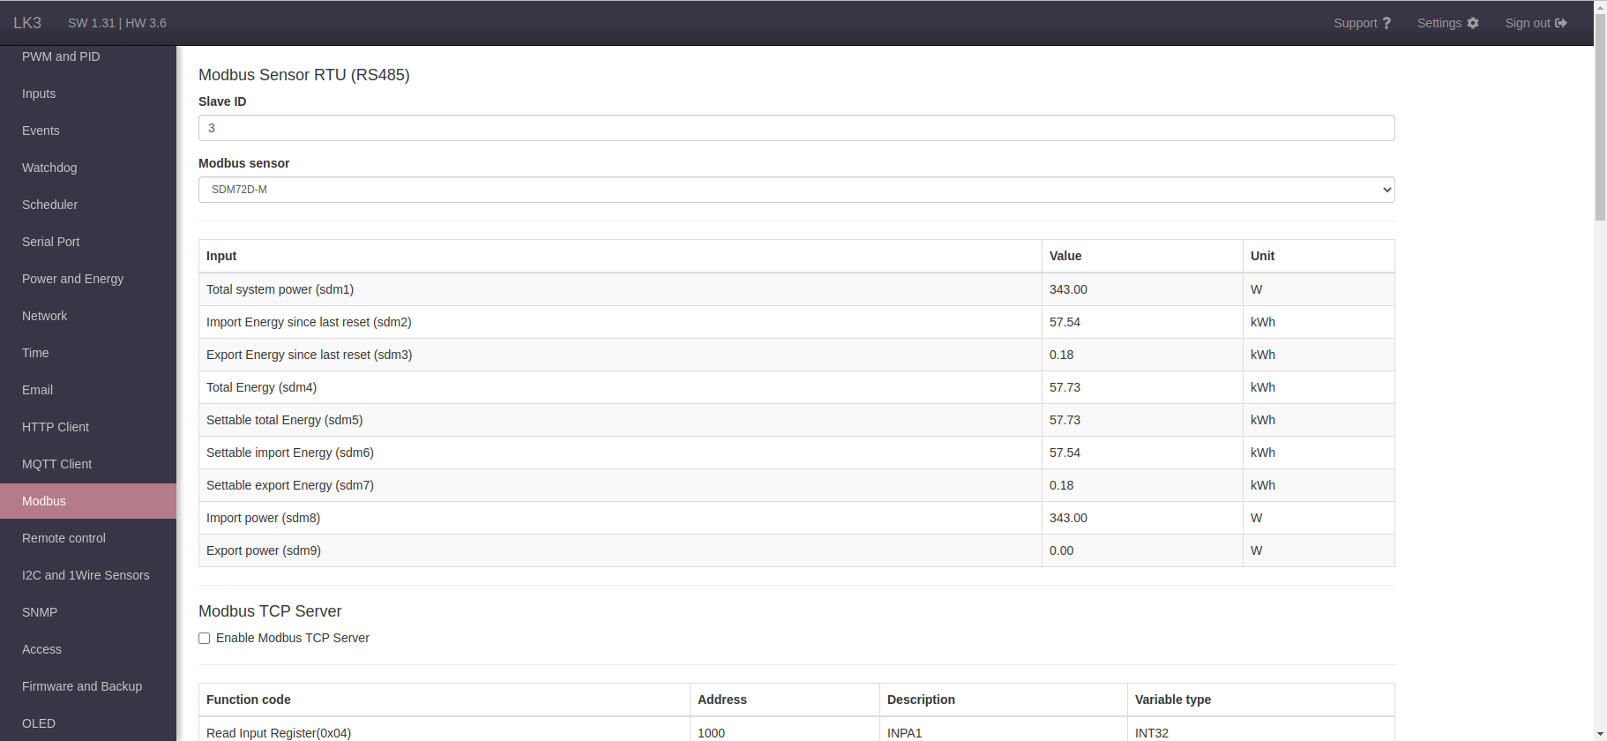
Task: Click Settable total Energy (sdm5) label
Action: pyautogui.click(x=284, y=420)
